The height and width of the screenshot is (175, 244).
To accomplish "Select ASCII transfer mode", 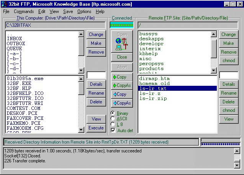I will (119, 119).
